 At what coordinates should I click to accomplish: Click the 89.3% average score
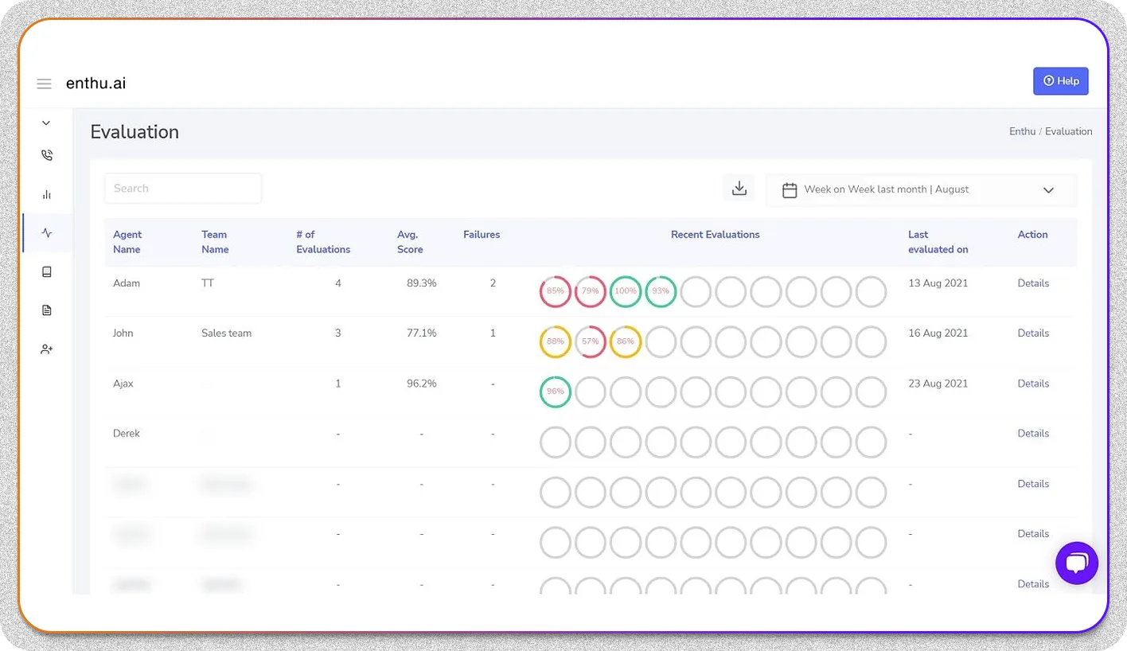coord(422,283)
